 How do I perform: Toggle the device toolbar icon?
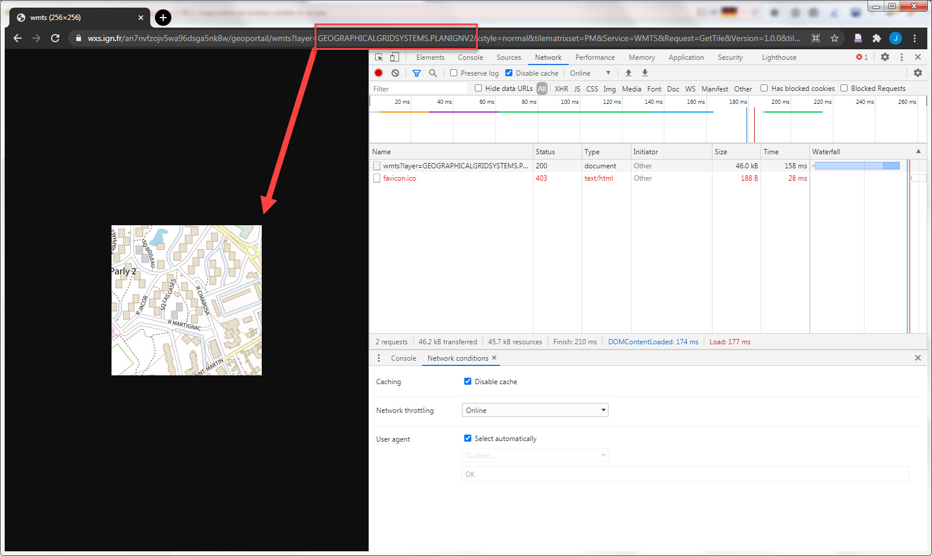[x=394, y=57]
